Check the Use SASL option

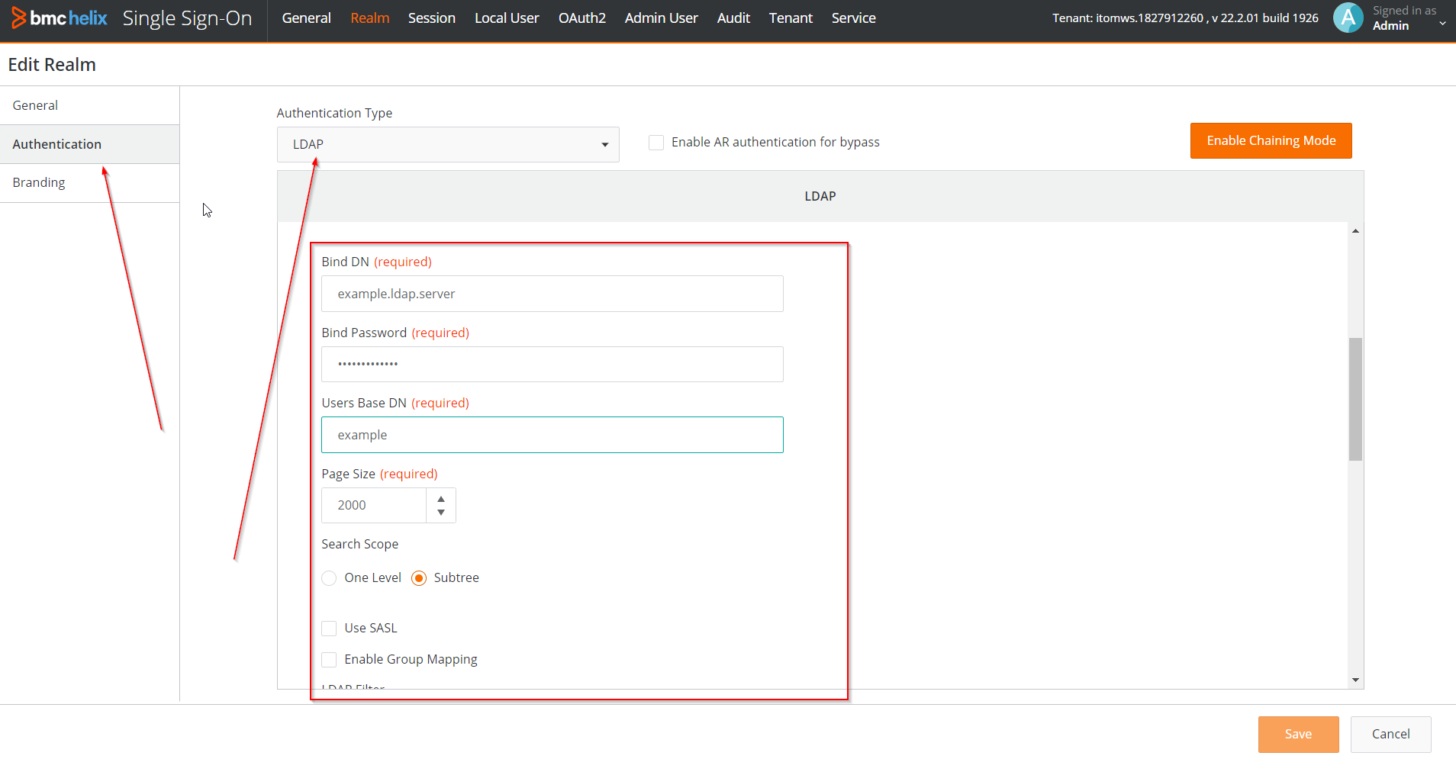tap(330, 629)
